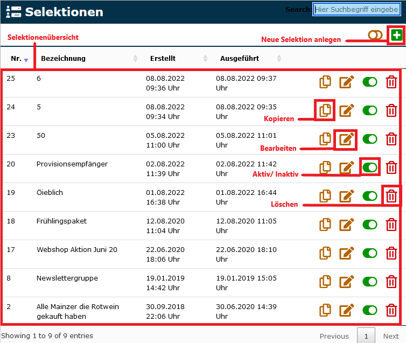The width and height of the screenshot is (406, 343).
Task: Edit the Webshop Aktion Juni 20 selection
Action: (347, 253)
